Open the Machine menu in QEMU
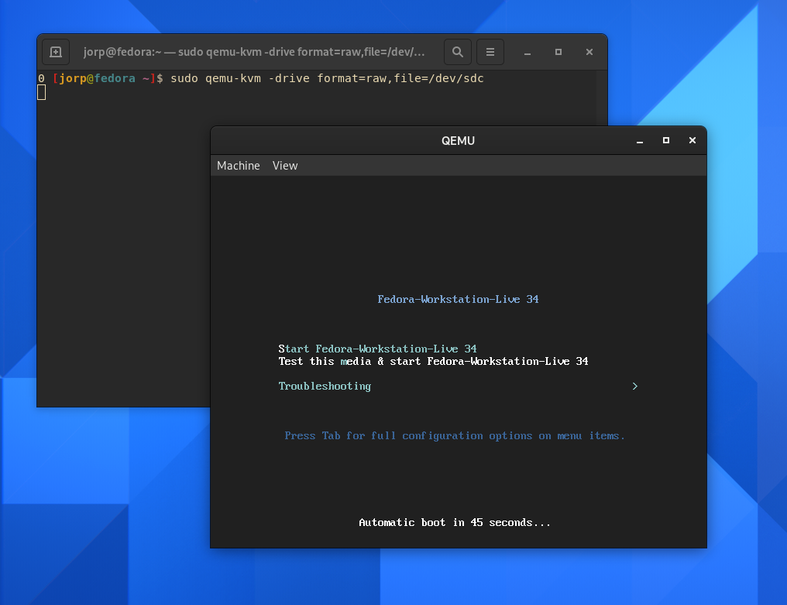Image resolution: width=787 pixels, height=605 pixels. tap(238, 166)
